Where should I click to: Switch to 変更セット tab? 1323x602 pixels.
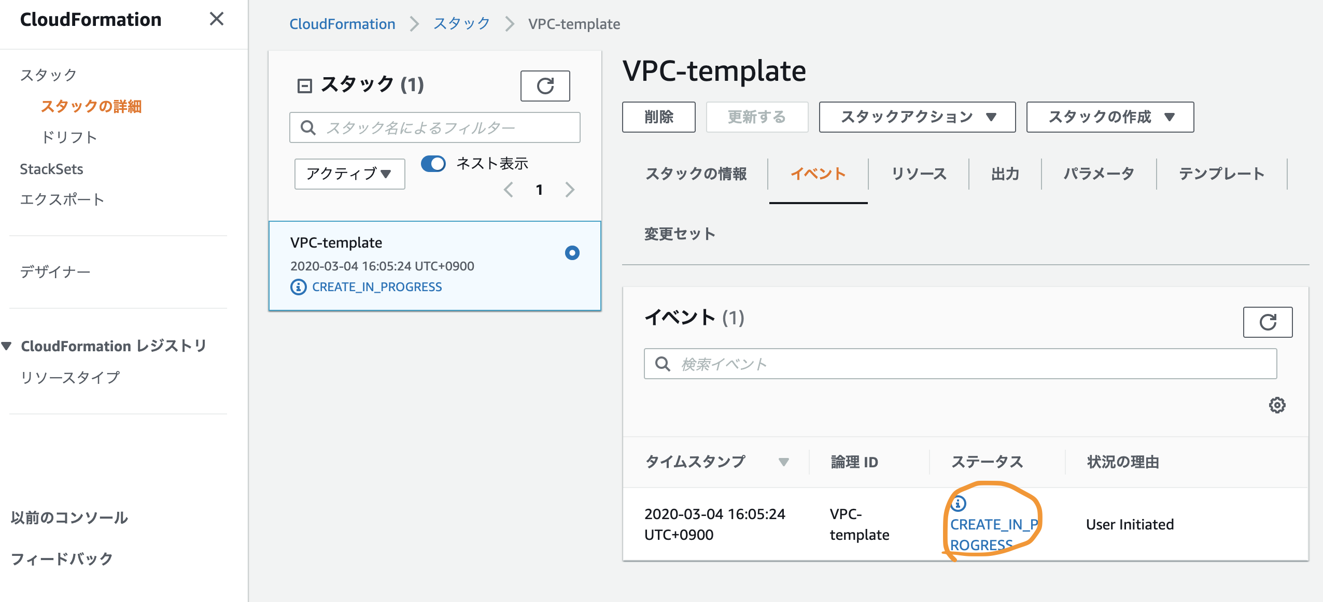coord(680,234)
